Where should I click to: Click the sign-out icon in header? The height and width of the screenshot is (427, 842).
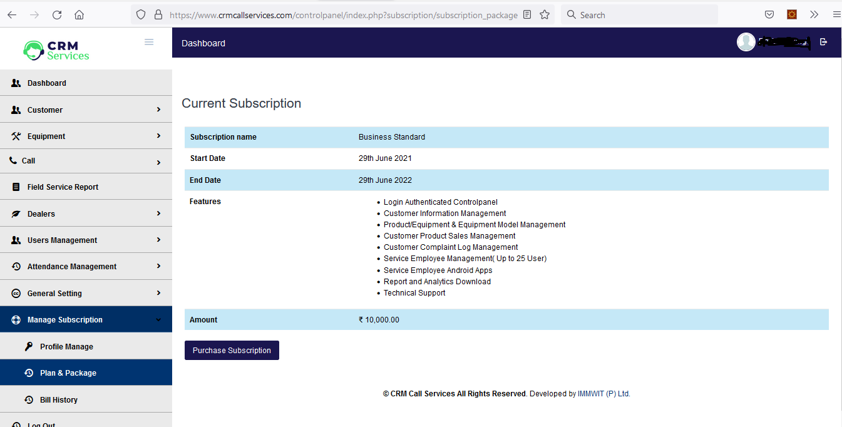tap(823, 42)
